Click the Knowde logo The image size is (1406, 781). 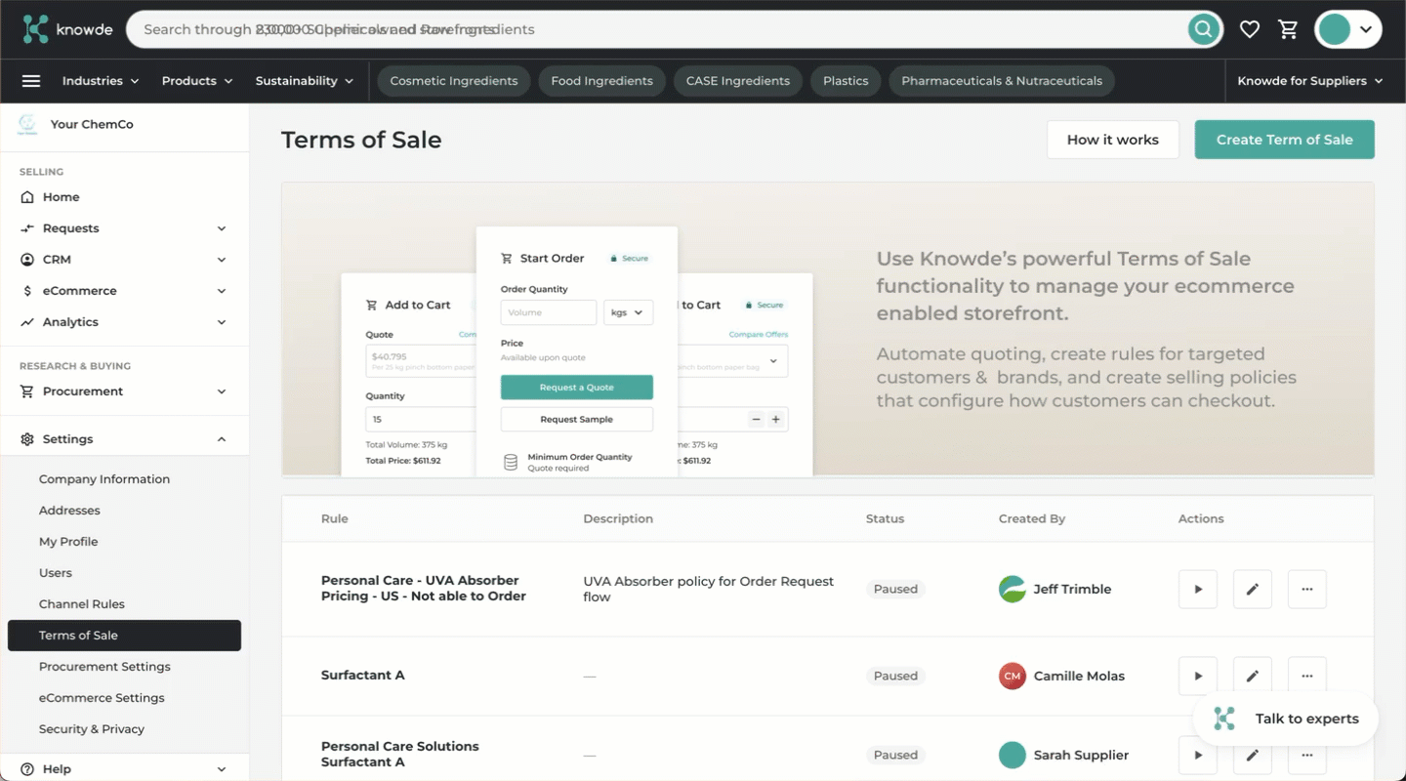(67, 29)
